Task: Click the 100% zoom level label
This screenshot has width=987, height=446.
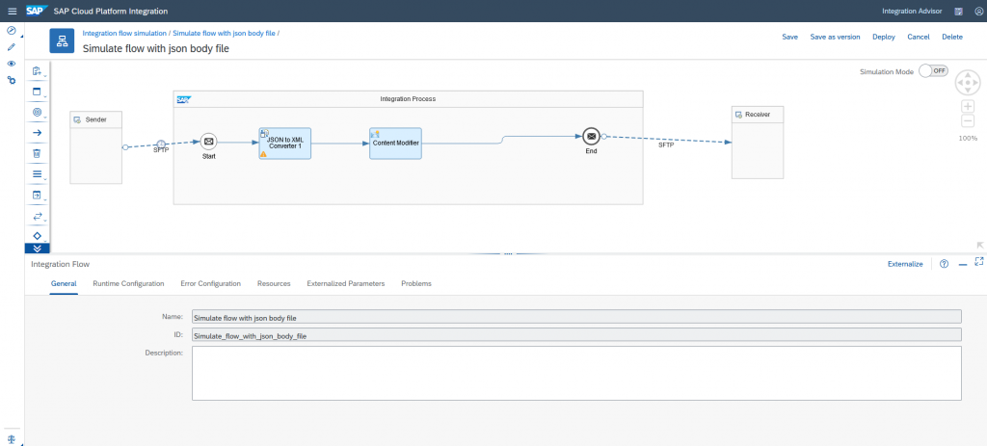Action: coord(968,138)
